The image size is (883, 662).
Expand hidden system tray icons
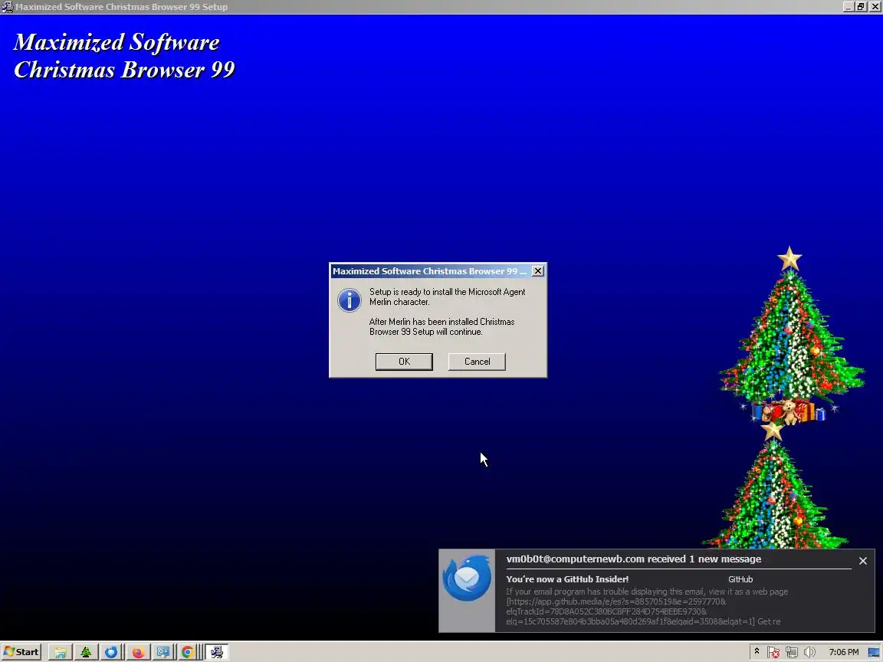tap(757, 652)
